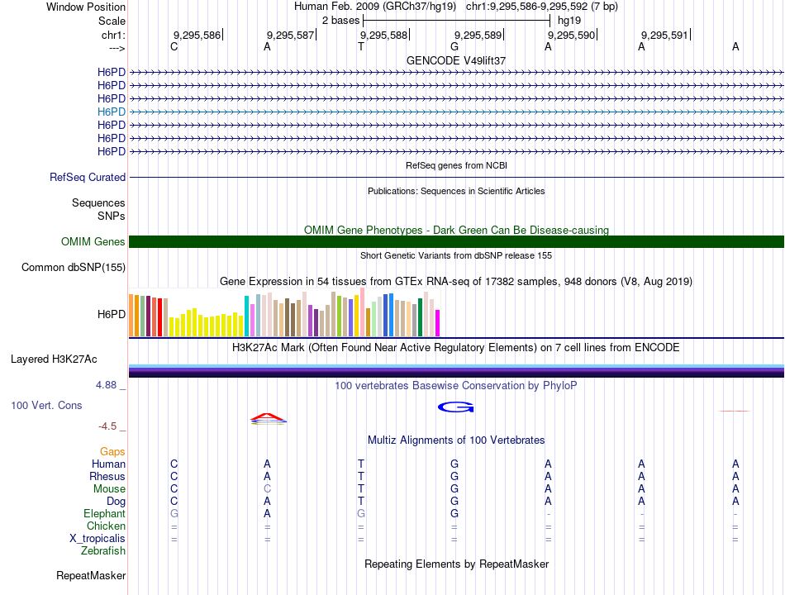
Task: Click the red A PhyloP conservation logo
Action: [x=269, y=417]
